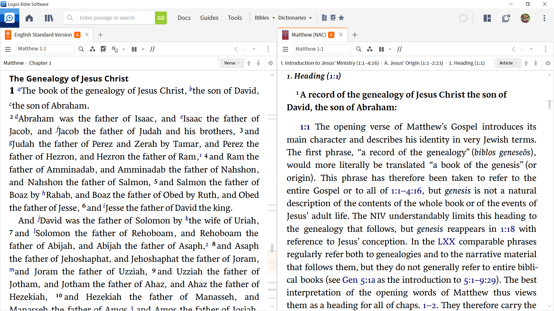Screen dimensions: 554x311
Task: Go to the Home page icon
Action: pos(29,18)
